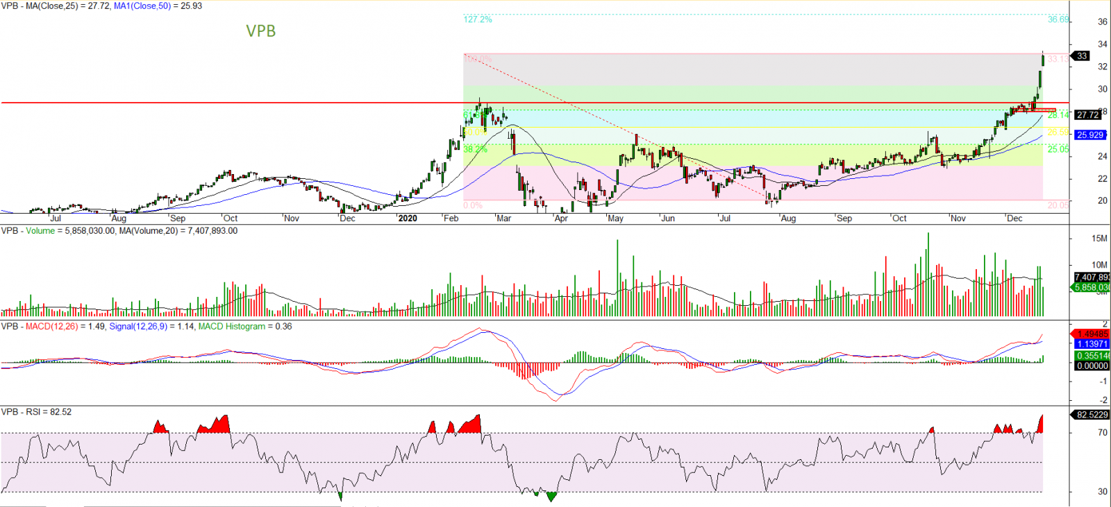Click the red 1.49485 MACD value tag
Image resolution: width=1111 pixels, height=507 pixels.
(x=1092, y=334)
